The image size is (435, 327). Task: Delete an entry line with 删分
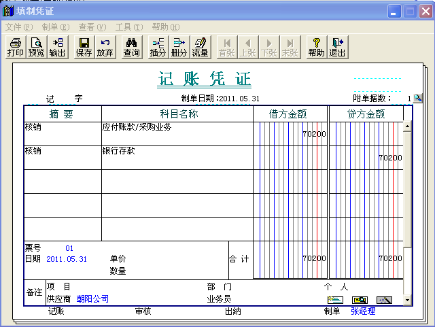[x=179, y=47]
